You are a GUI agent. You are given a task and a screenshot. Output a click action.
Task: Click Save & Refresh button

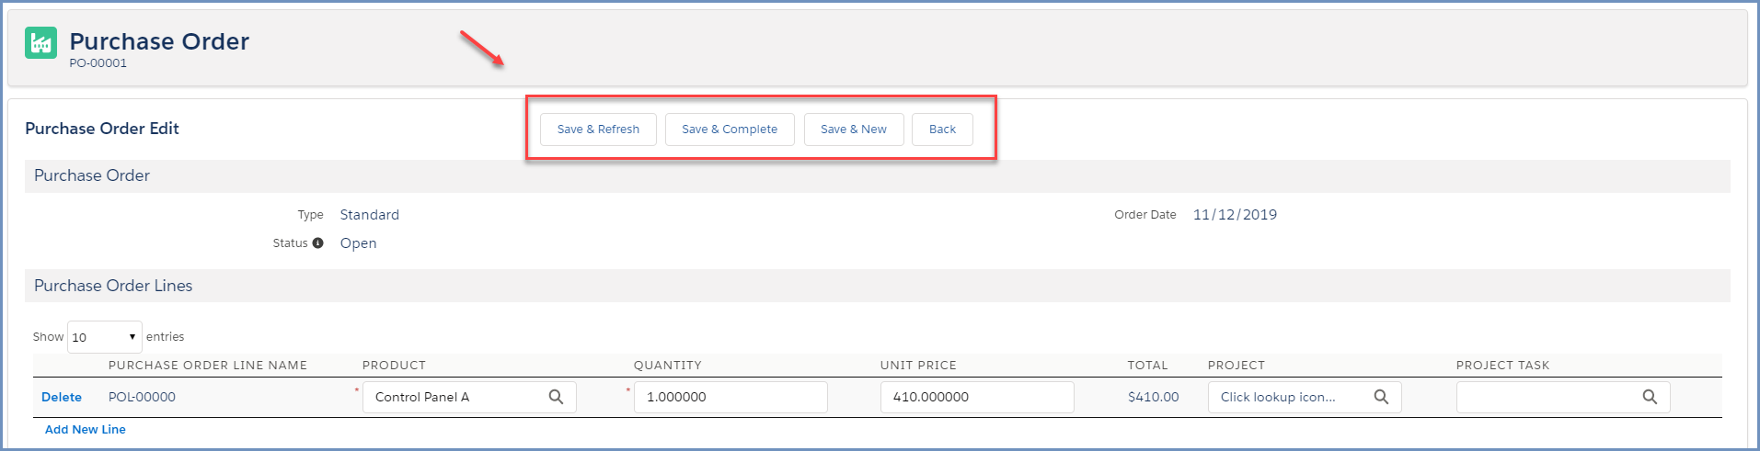[x=598, y=130]
